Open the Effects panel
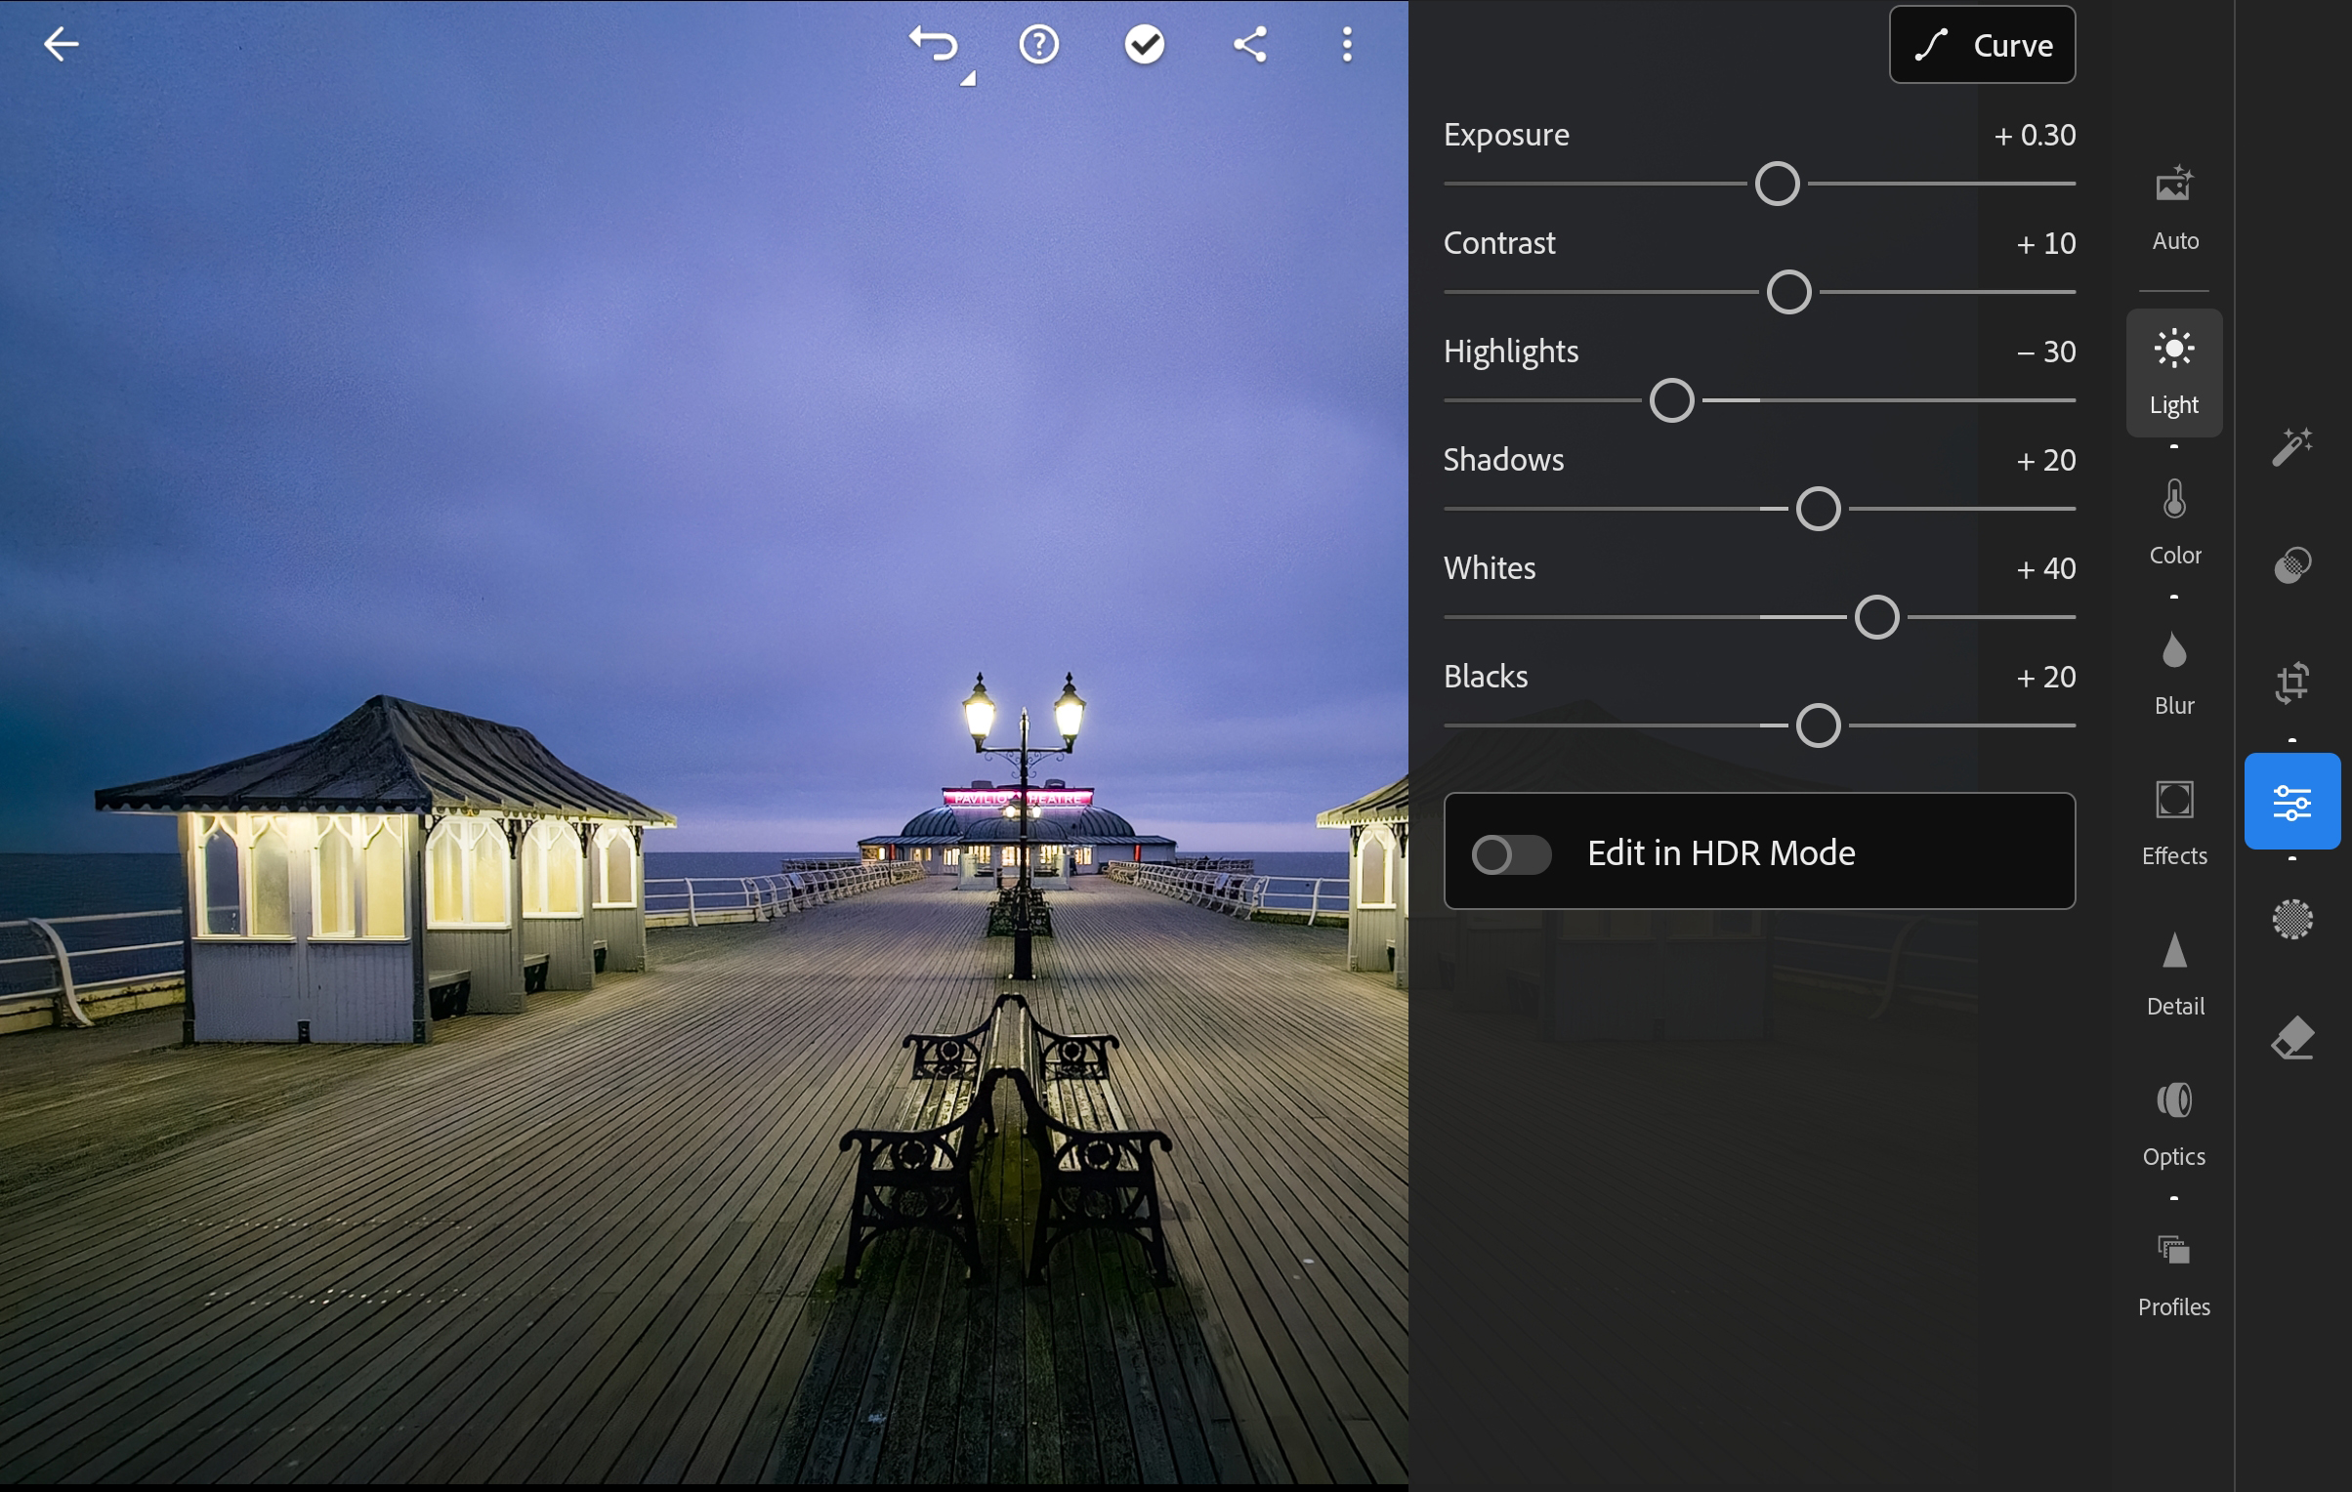Image resolution: width=2352 pixels, height=1492 pixels. point(2172,822)
